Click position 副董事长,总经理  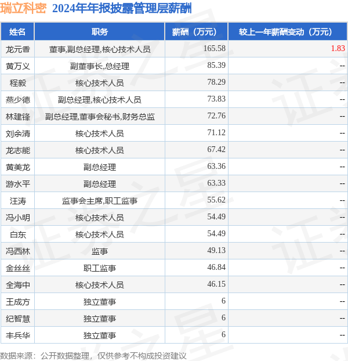coord(100,66)
